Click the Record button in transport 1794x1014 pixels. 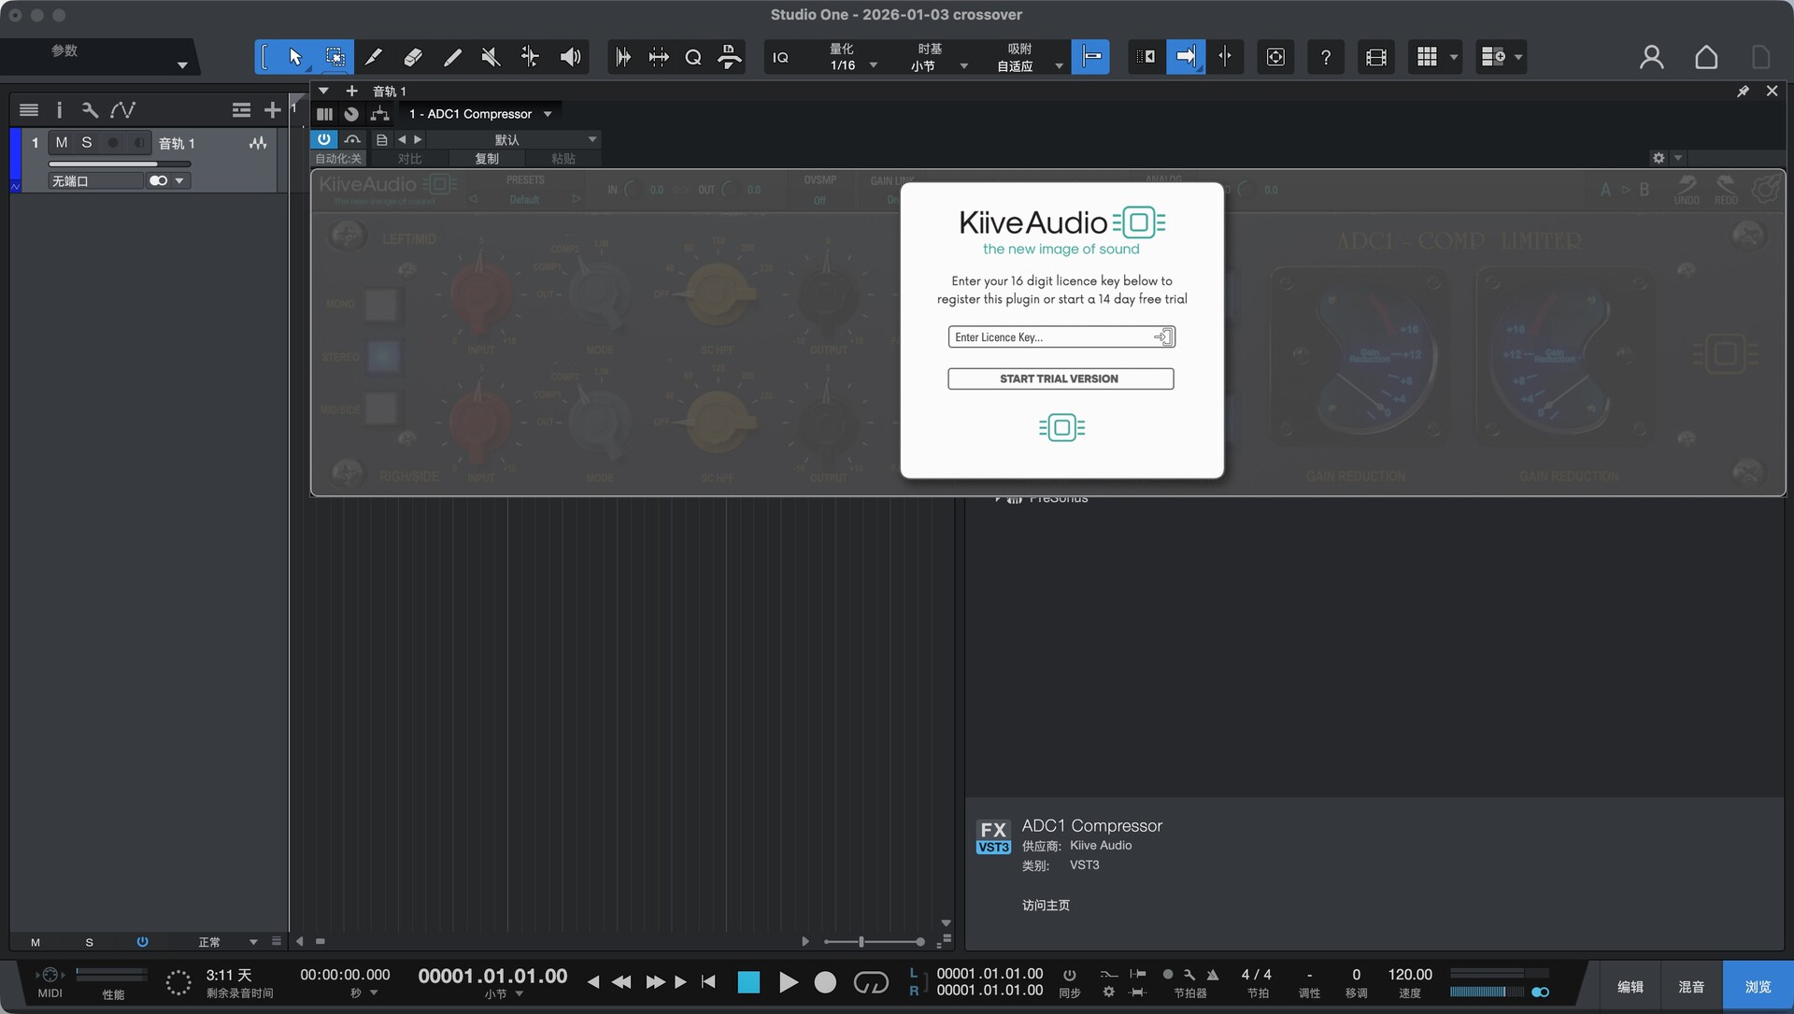pos(825,982)
